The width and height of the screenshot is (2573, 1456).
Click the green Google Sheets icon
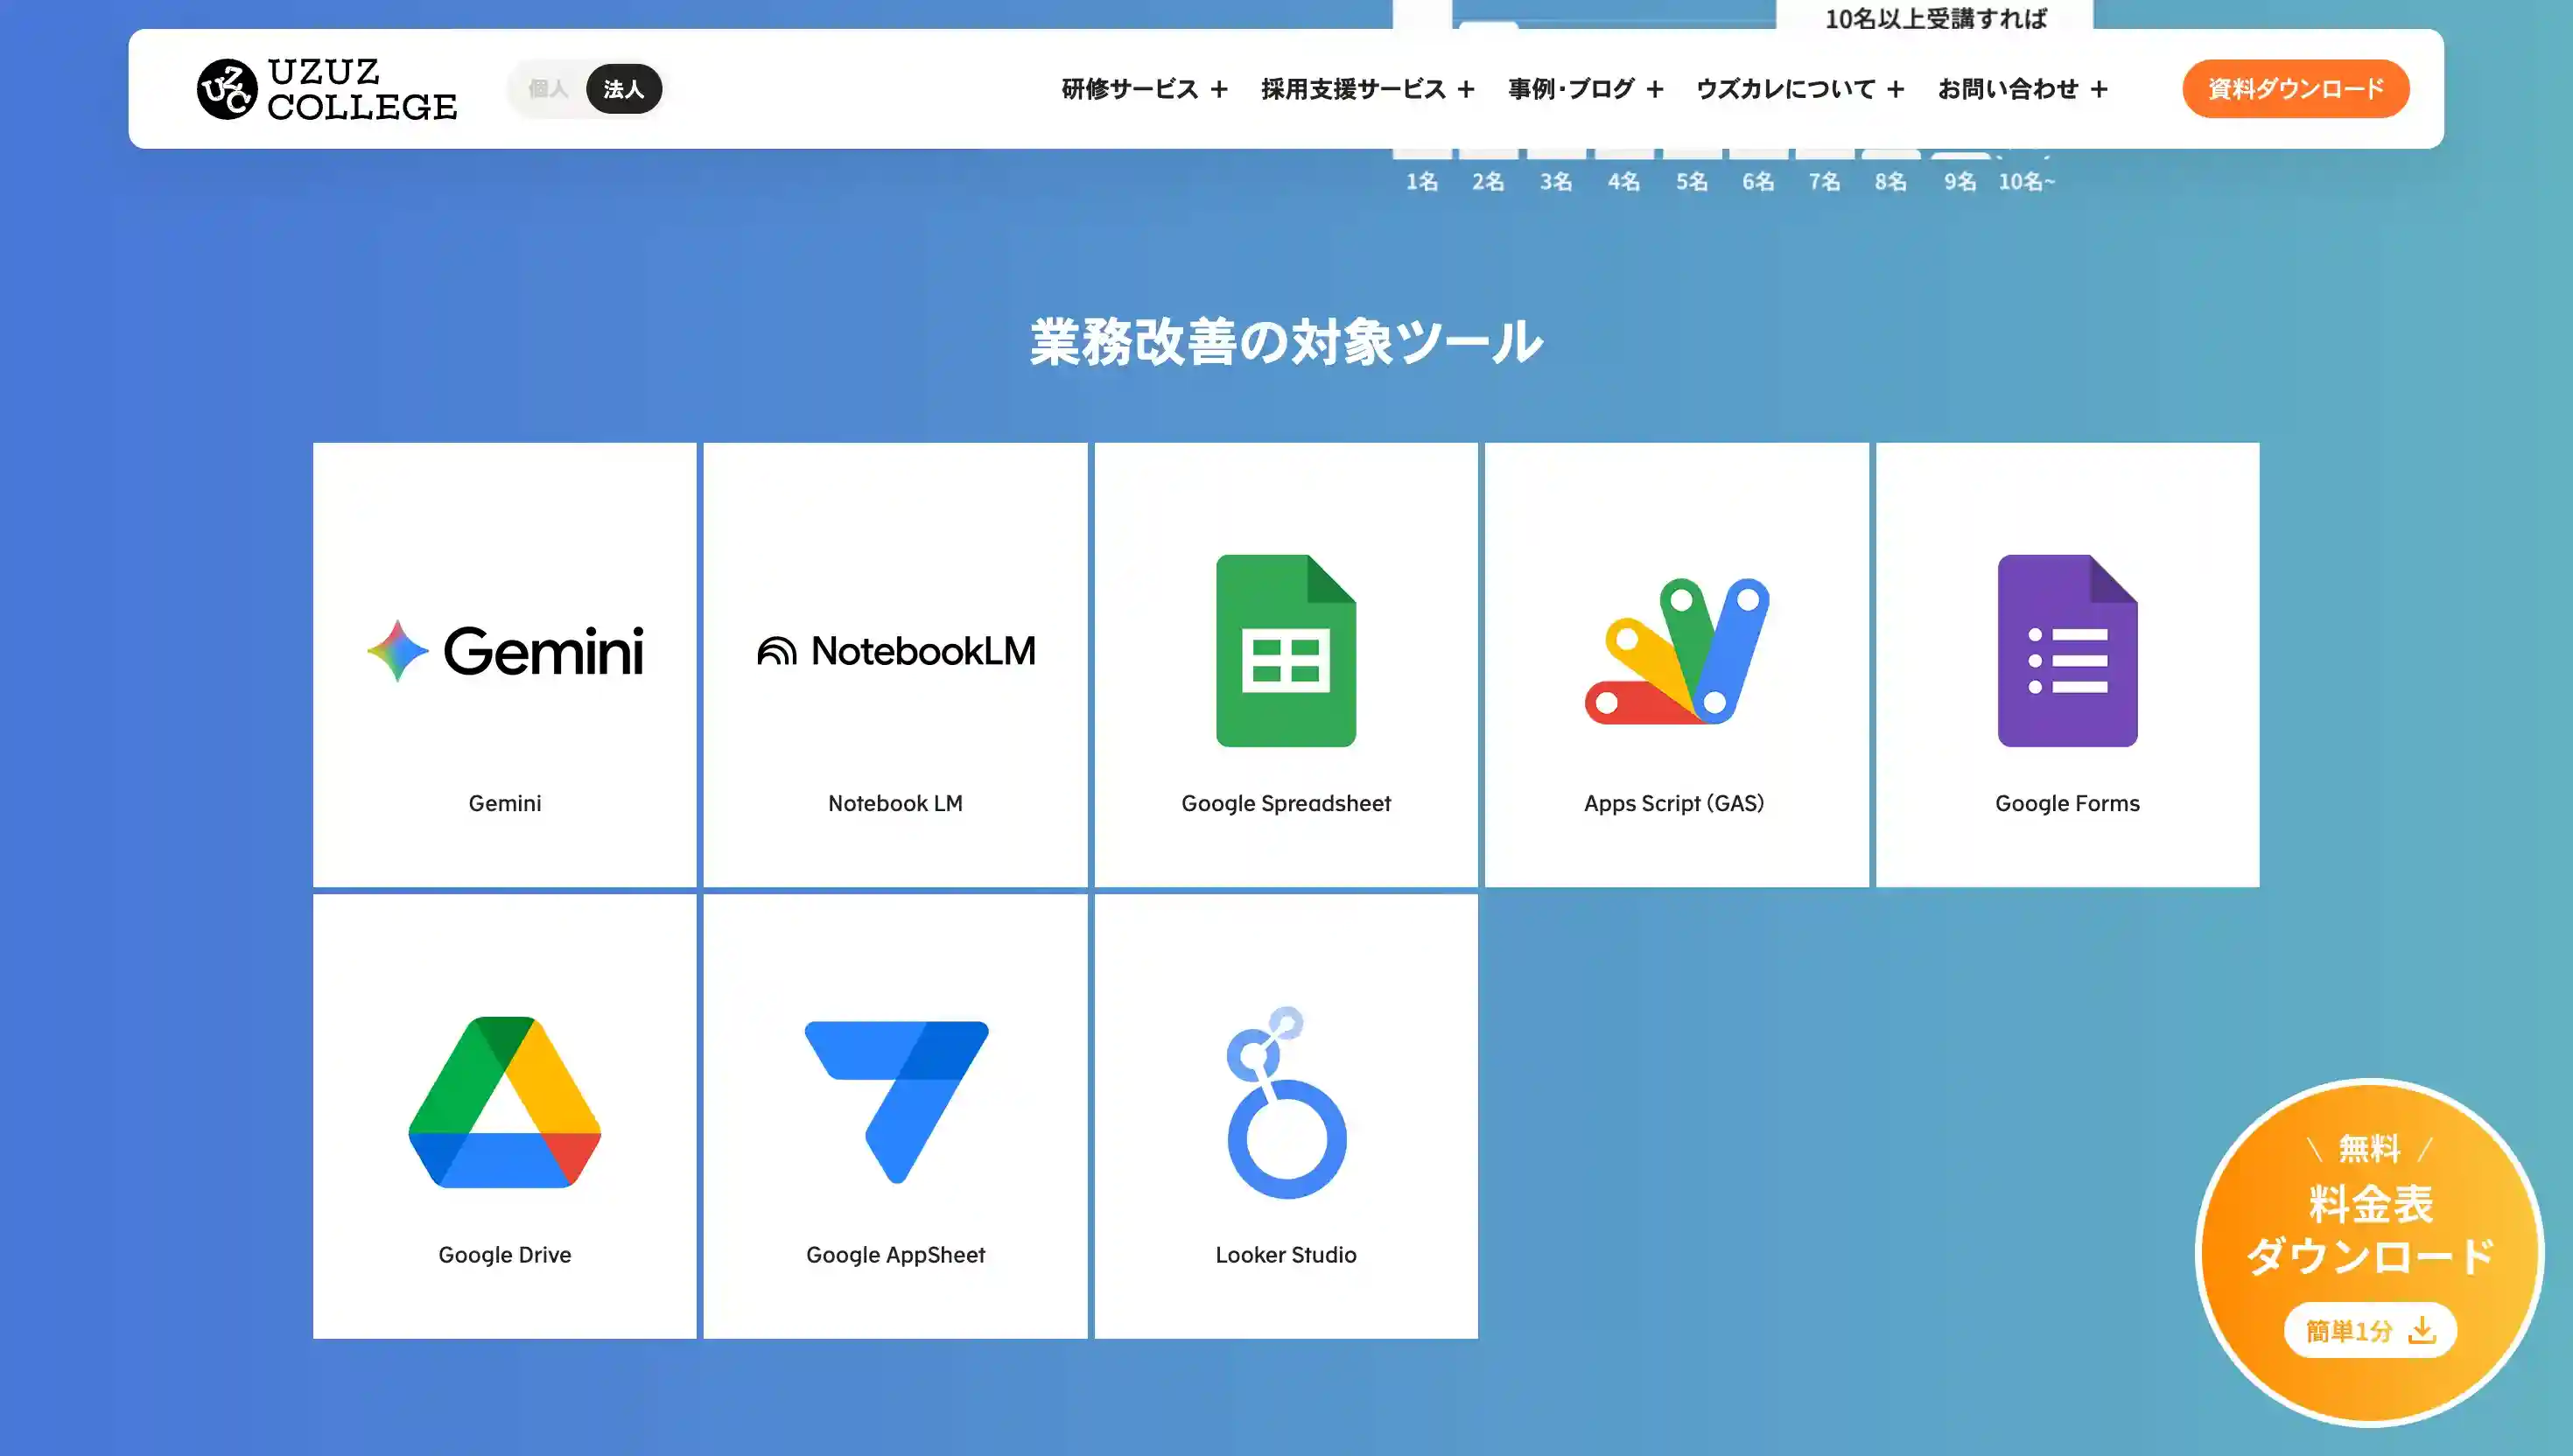coord(1286,650)
